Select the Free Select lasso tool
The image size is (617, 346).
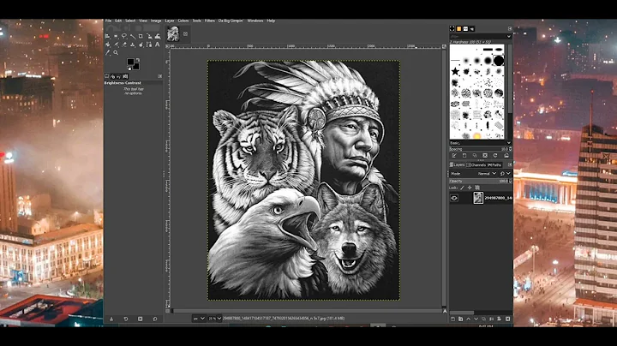click(x=124, y=36)
